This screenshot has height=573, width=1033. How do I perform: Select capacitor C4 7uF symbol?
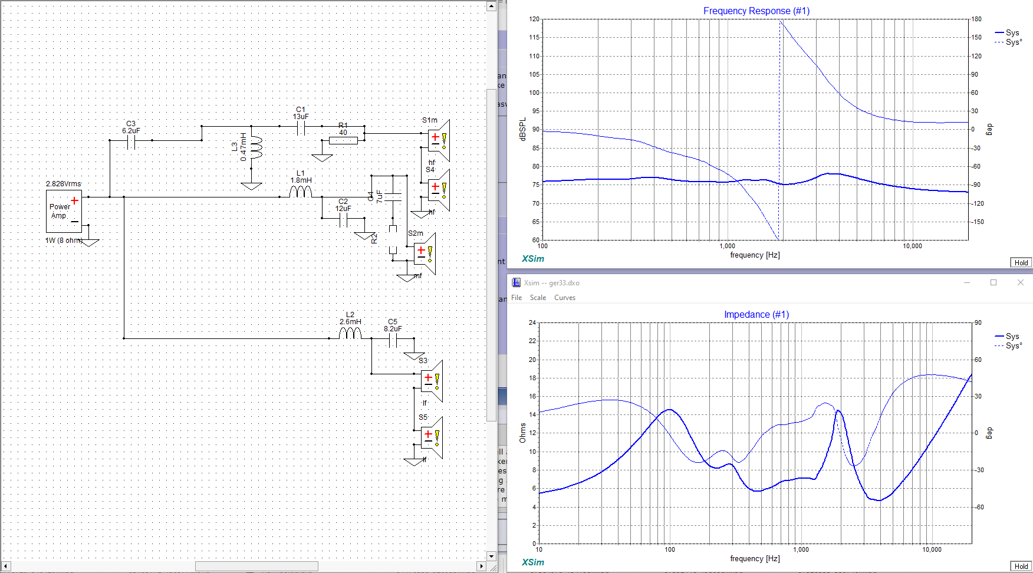pyautogui.click(x=393, y=197)
